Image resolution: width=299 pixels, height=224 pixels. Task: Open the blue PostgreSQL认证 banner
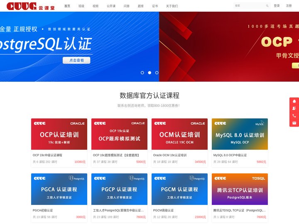[x=79, y=46]
